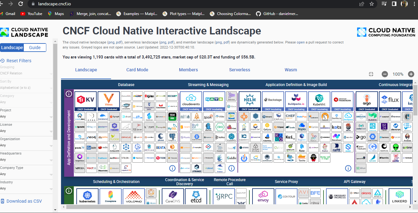This screenshot has height=213, width=418.
Task: Click Reset Filters link
Action: 16,61
